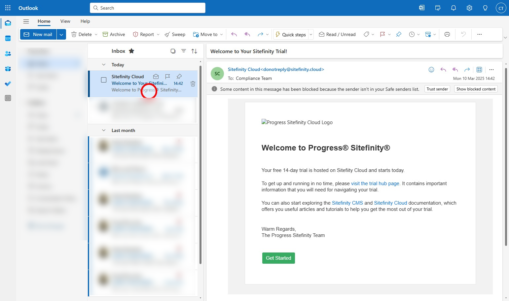Open Calendar from the left rail
Screen dimensions: 509x301
8,38
